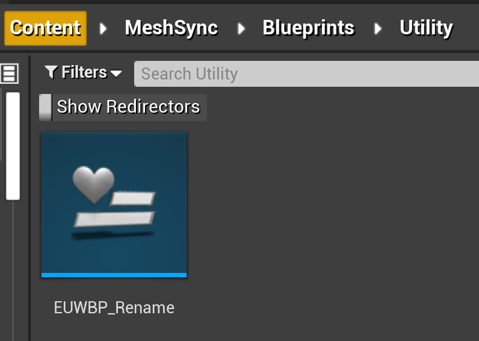The image size is (479, 341).
Task: Expand the arrow after Content breadcrumb
Action: [x=104, y=28]
